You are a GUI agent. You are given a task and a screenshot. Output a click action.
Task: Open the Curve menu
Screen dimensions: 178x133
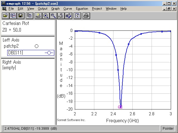point(68,9)
